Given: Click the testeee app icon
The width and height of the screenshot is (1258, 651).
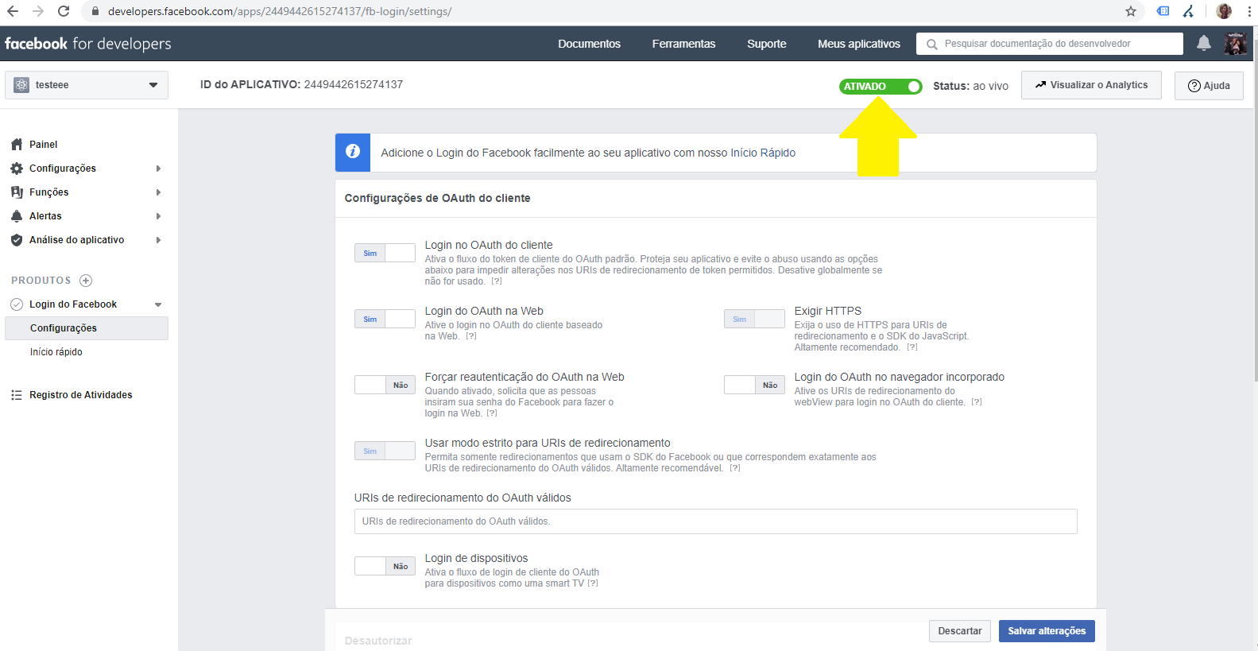Looking at the screenshot, I should (21, 85).
